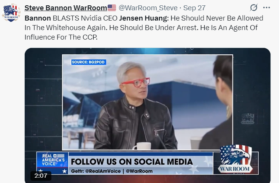
Task: Click the War Room eagle logo in video
Action: click(236, 159)
